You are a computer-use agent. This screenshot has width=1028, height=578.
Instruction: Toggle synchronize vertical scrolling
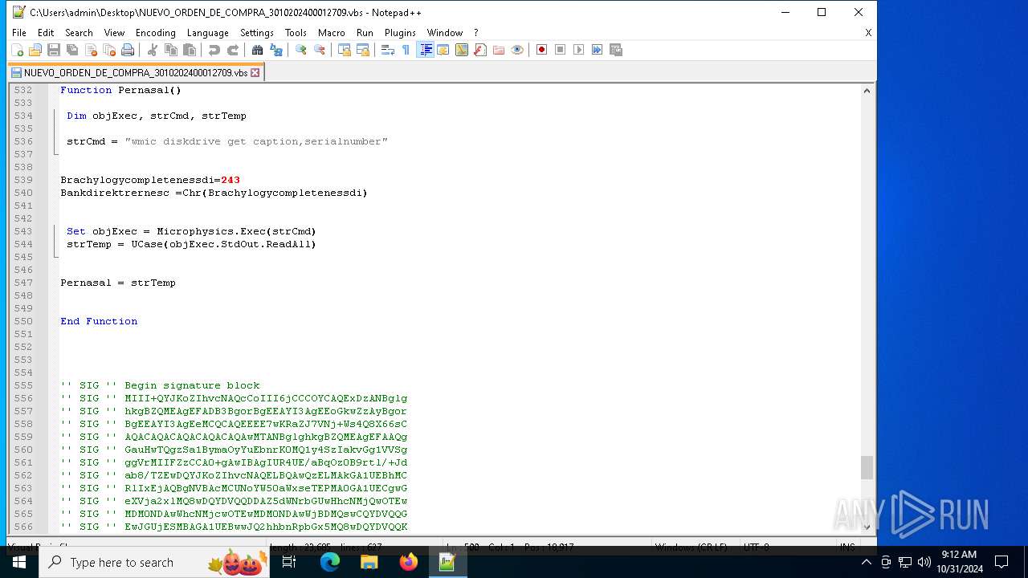pyautogui.click(x=345, y=50)
